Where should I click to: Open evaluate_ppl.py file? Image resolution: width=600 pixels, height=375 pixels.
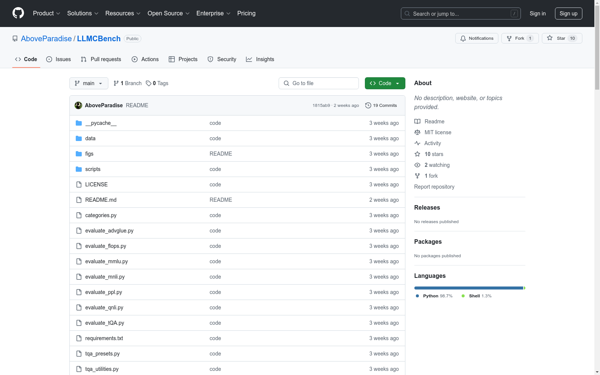(x=103, y=292)
